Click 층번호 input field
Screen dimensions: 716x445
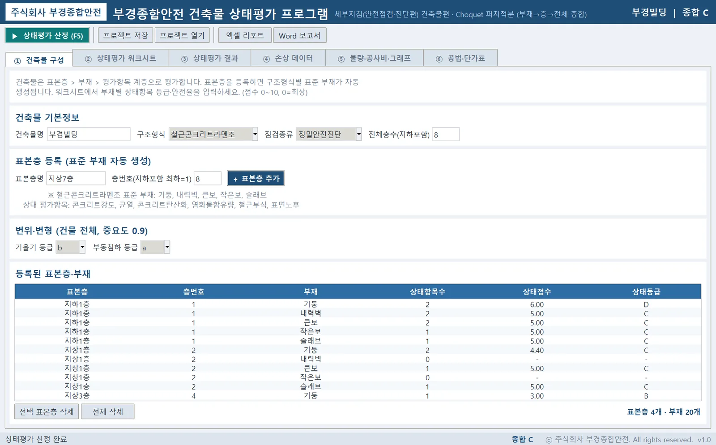point(208,178)
